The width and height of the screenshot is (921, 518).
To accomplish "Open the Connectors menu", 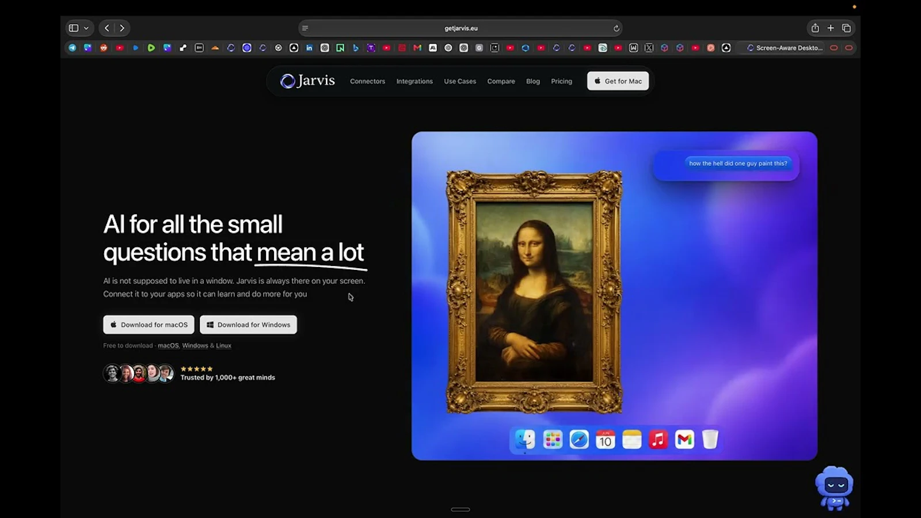I will pos(367,81).
